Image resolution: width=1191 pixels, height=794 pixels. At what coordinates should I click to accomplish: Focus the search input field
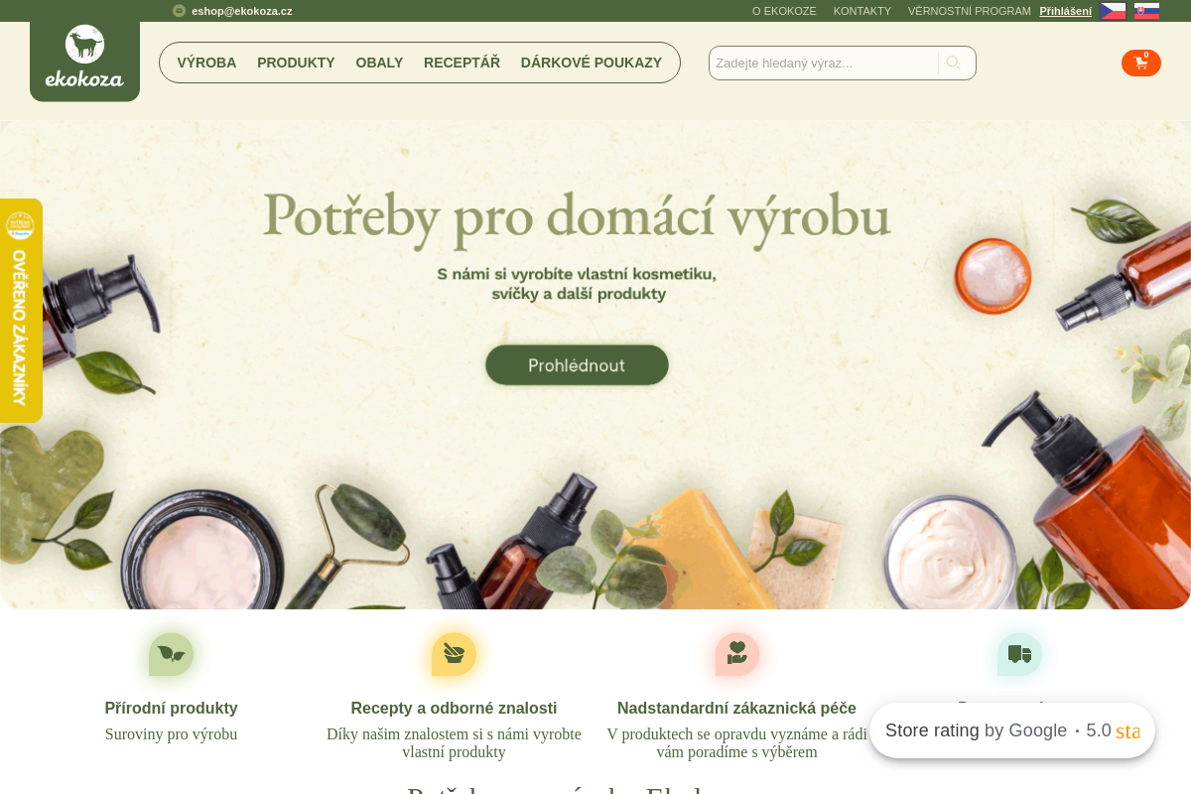click(823, 63)
